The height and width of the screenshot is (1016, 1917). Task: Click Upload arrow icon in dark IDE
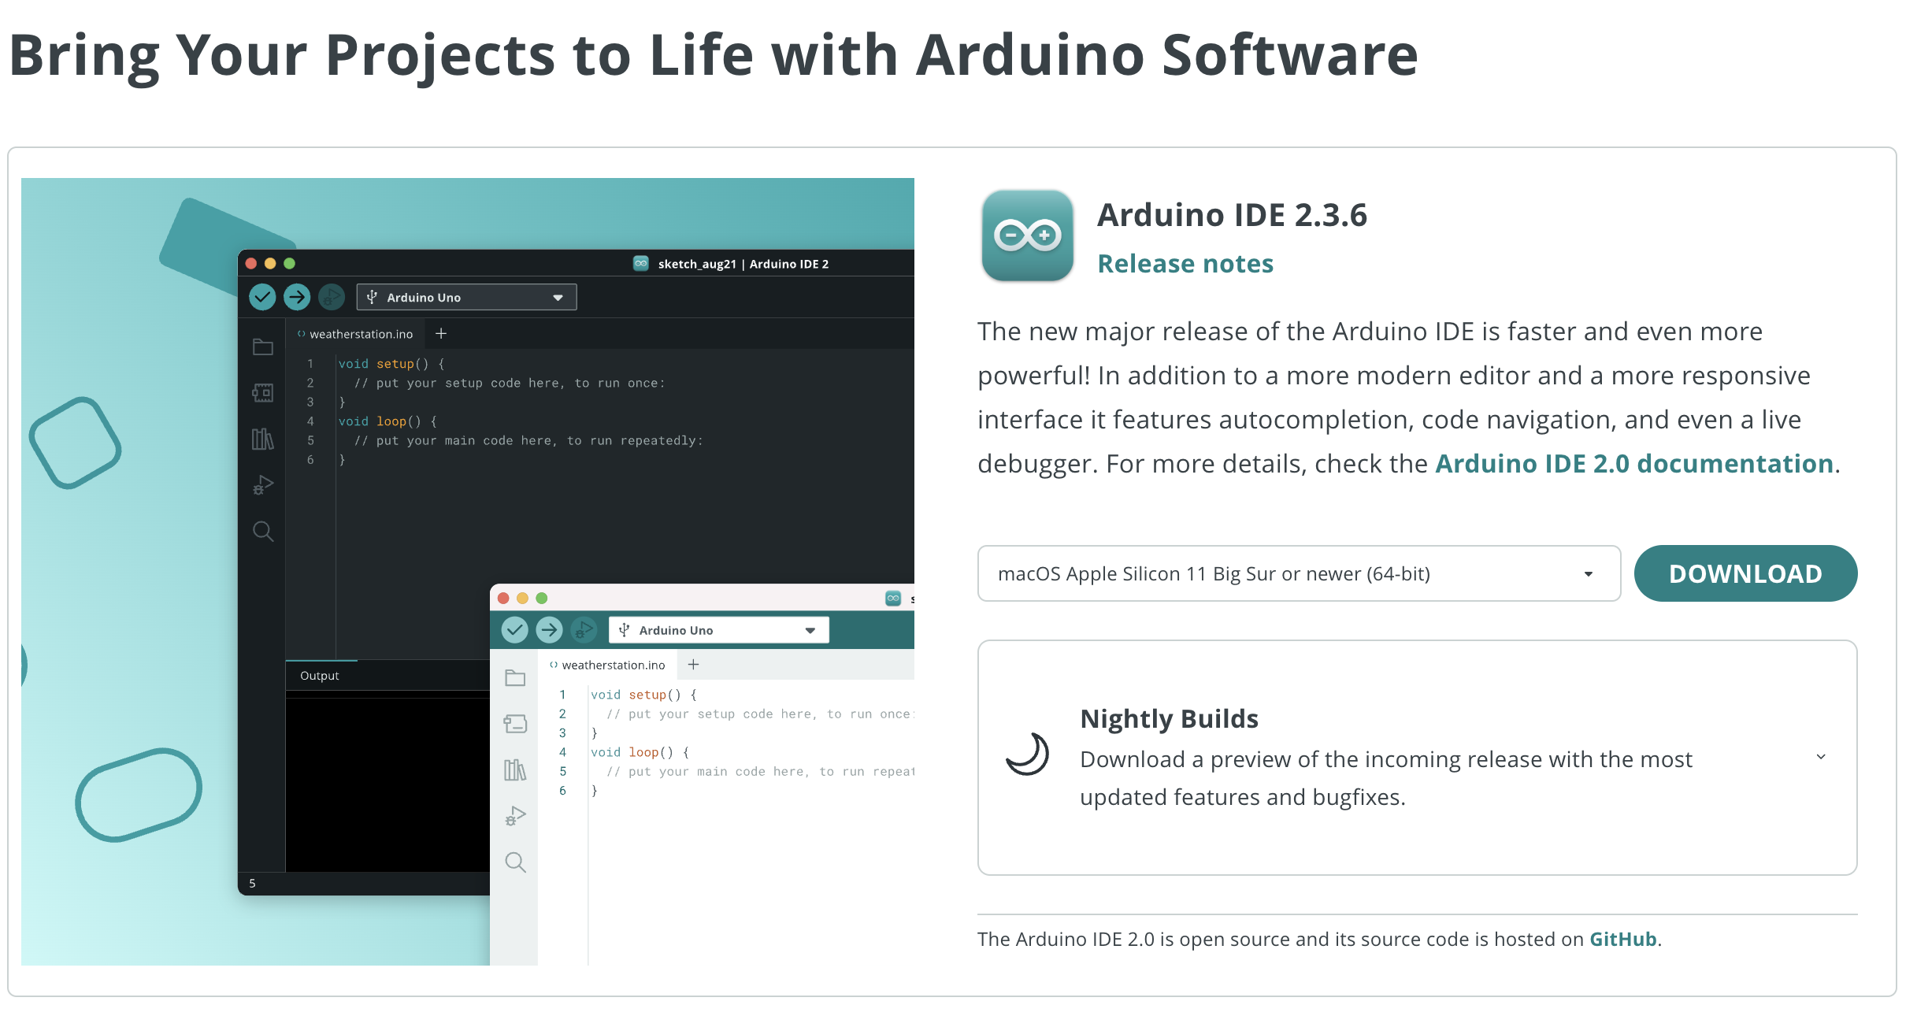tap(297, 297)
